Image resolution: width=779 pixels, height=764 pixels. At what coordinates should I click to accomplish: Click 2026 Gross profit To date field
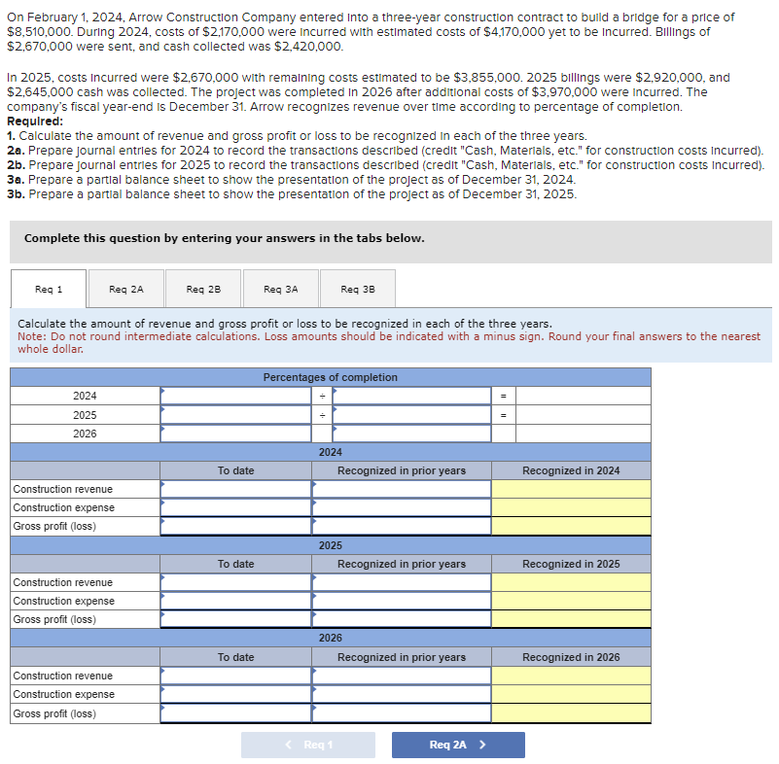tap(235, 713)
